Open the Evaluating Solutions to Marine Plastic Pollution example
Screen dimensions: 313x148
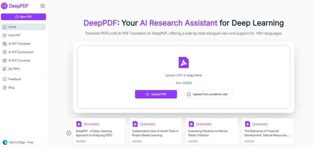coord(212,131)
